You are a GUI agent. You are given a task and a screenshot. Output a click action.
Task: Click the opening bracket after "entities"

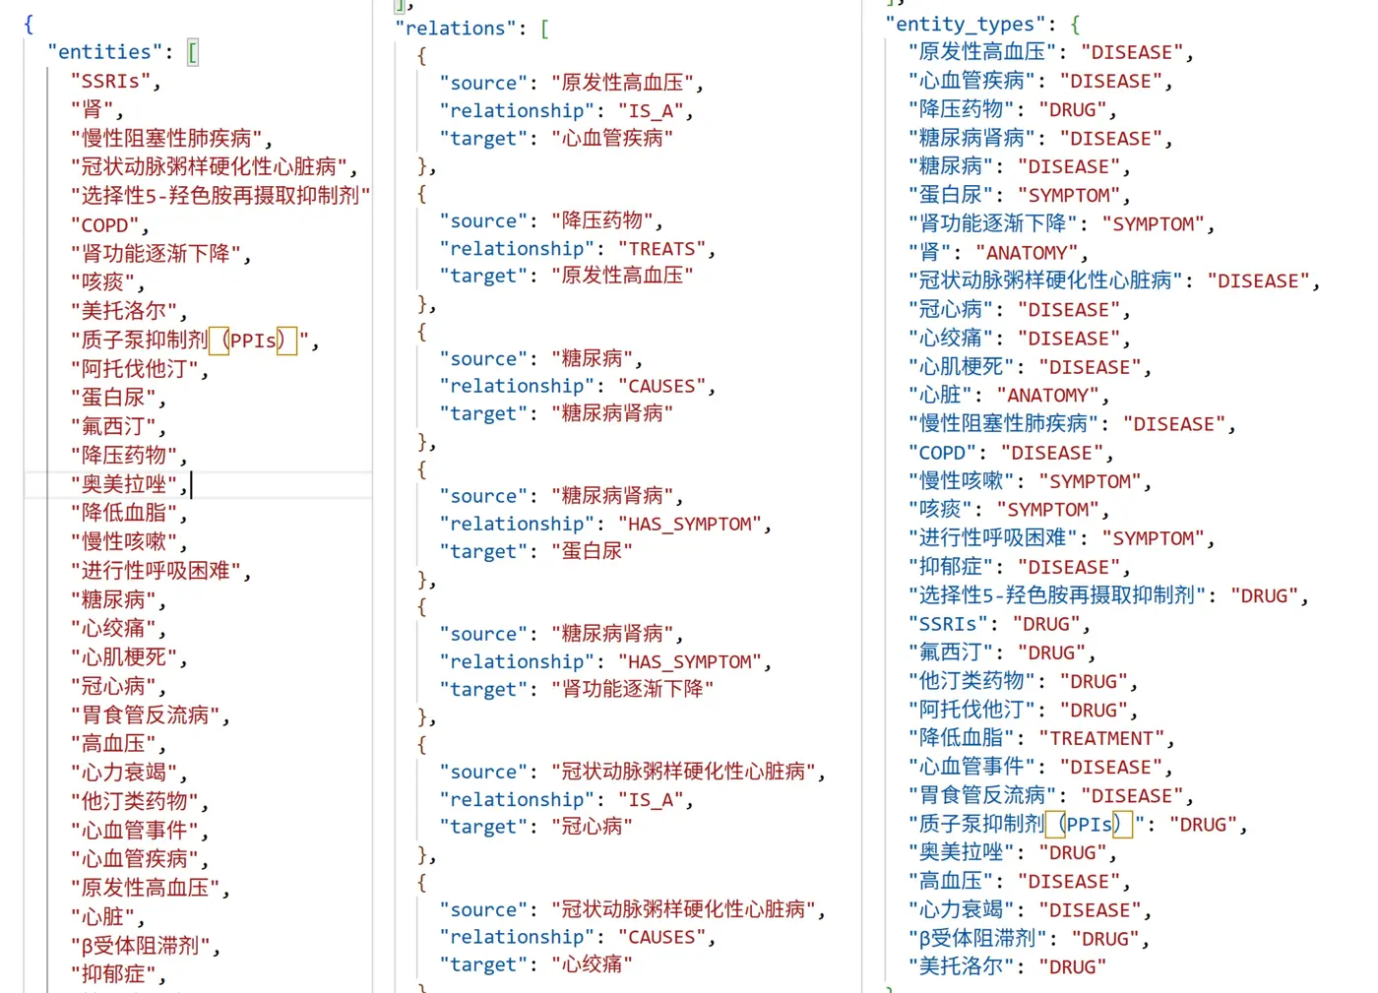tap(193, 51)
